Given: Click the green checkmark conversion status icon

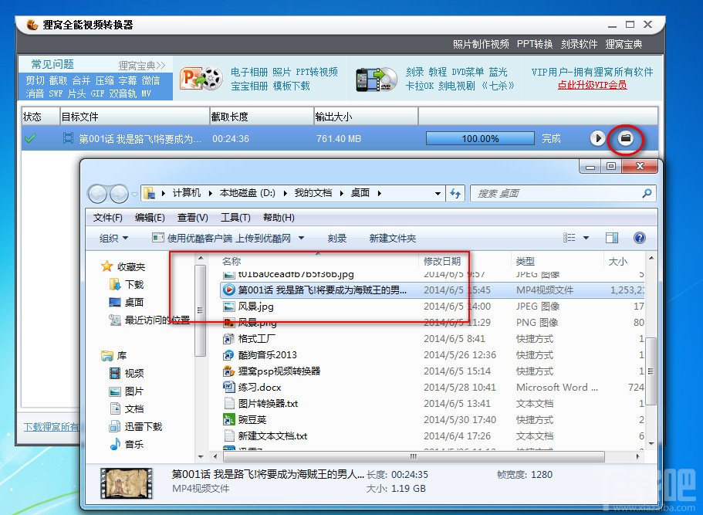Looking at the screenshot, I should pyautogui.click(x=32, y=139).
